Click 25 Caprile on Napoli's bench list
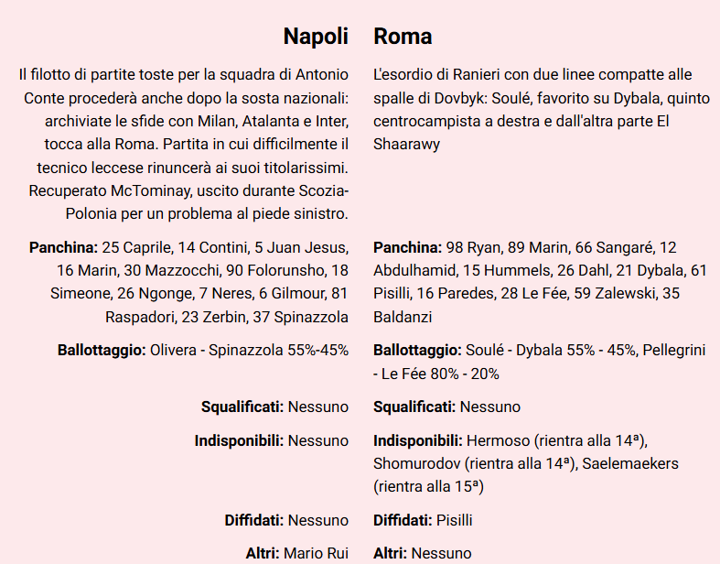Viewport: 720px width, 564px height. click(132, 247)
